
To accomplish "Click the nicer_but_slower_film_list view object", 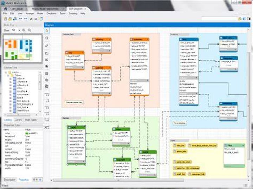I will coord(203,146).
